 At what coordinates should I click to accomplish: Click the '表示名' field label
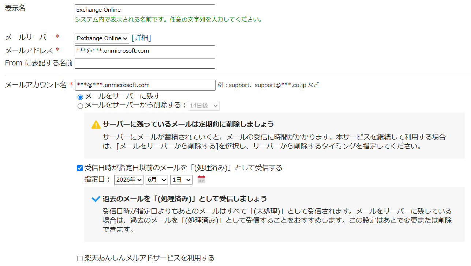15,8
